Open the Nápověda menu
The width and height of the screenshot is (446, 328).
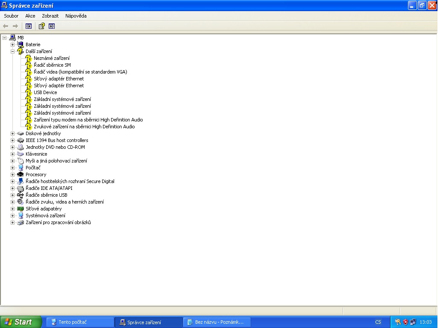pyautogui.click(x=76, y=16)
